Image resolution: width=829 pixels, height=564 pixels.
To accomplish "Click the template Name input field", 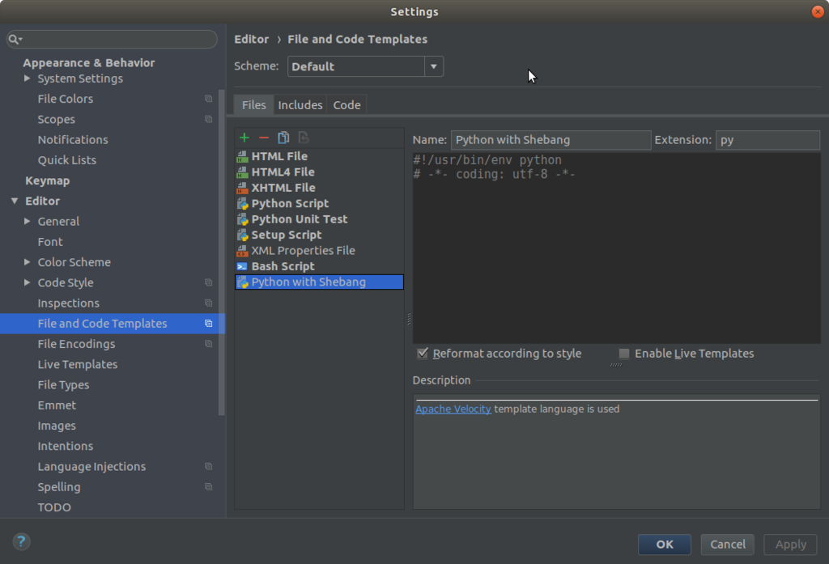I will tap(551, 140).
